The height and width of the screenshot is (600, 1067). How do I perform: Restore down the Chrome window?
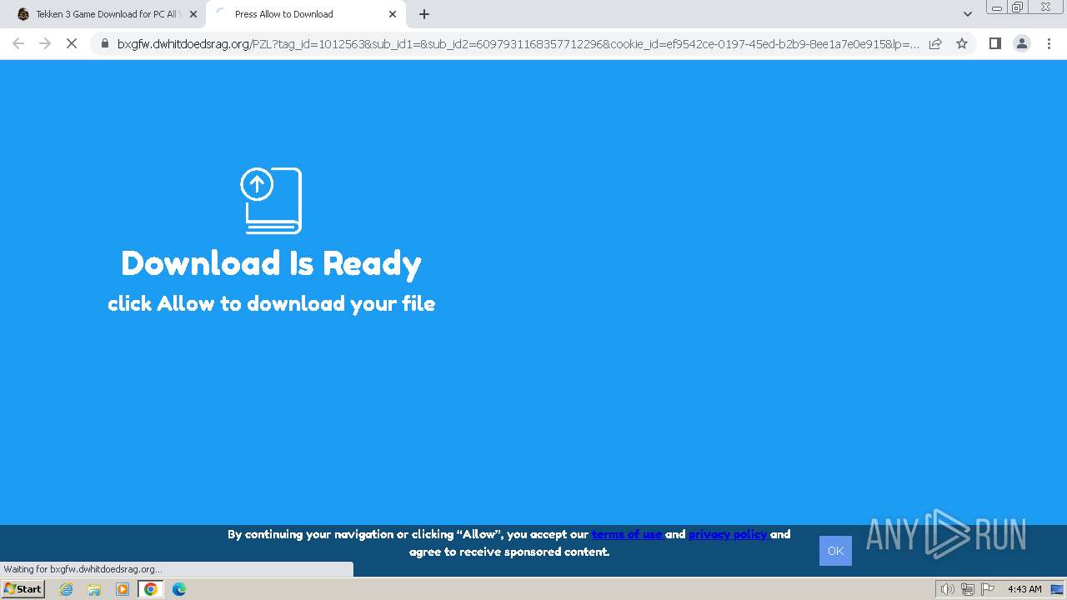point(1018,7)
